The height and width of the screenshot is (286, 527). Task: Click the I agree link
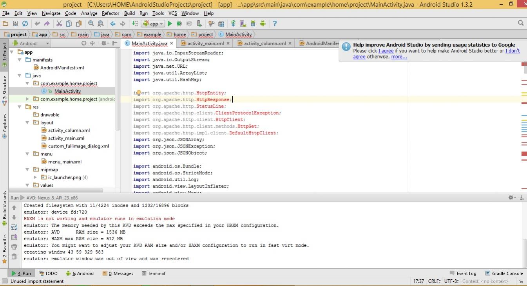click(386, 51)
